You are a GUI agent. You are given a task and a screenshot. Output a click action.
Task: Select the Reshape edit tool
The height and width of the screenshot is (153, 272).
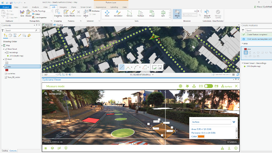click(141, 13)
